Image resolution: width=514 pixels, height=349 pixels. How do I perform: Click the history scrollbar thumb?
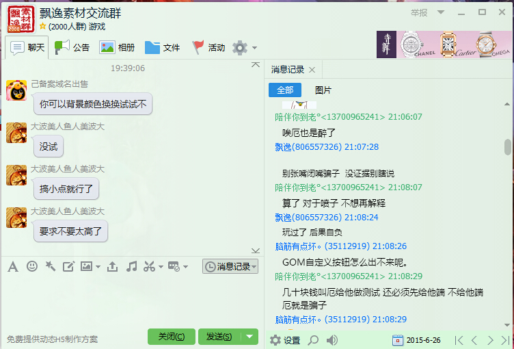(x=508, y=146)
